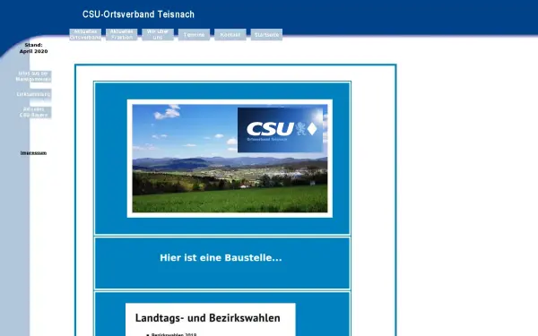Screen dimensions: 538x336
Task: Click the Hier ist eine Baustelle heading
Action: pyautogui.click(x=221, y=258)
